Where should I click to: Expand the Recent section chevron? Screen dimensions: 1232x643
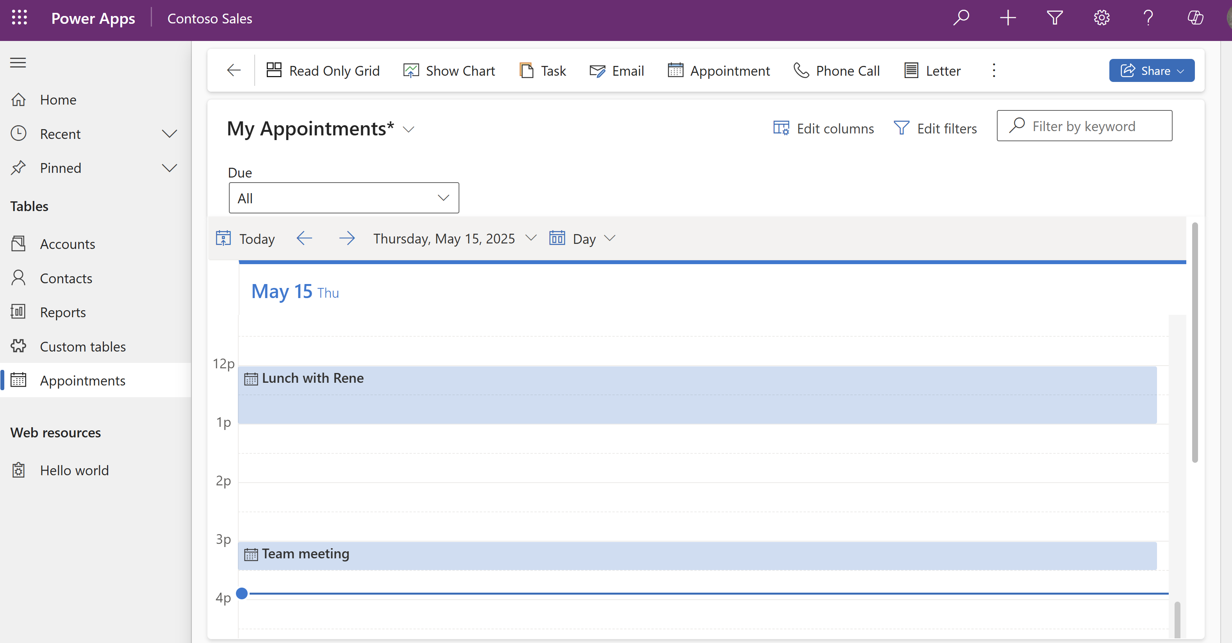169,134
